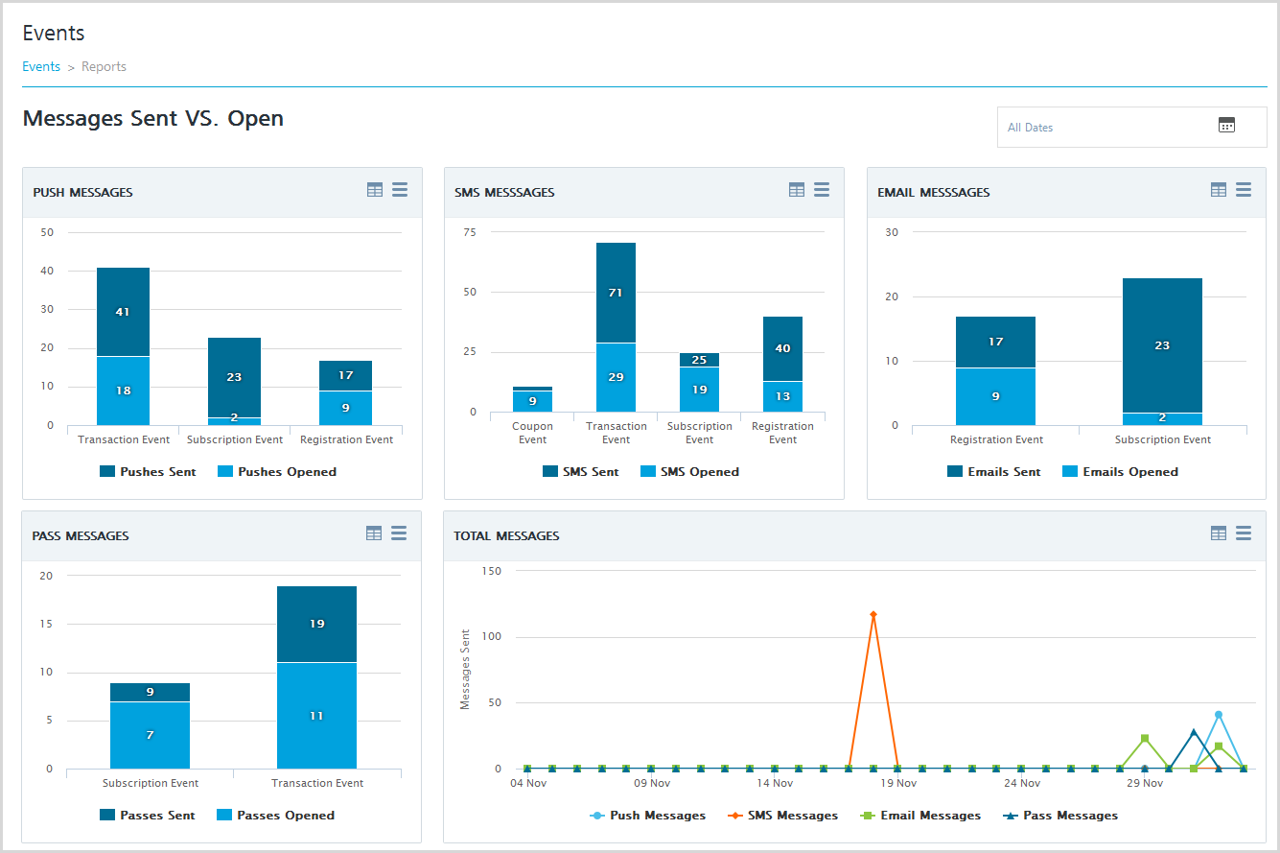Open SMS Messages chart options menu
The image size is (1280, 853).
822,190
